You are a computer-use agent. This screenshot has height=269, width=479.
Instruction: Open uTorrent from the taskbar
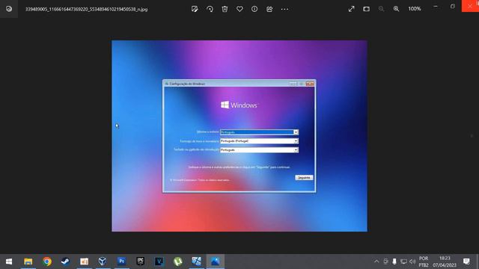coord(178,262)
